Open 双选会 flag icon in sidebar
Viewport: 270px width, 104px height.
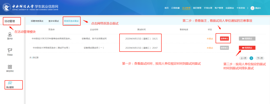coord(10,51)
